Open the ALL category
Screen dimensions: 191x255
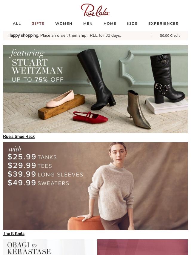[x=17, y=24]
